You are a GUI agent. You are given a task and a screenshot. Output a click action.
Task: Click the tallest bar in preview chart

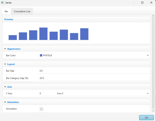(x=43, y=34)
